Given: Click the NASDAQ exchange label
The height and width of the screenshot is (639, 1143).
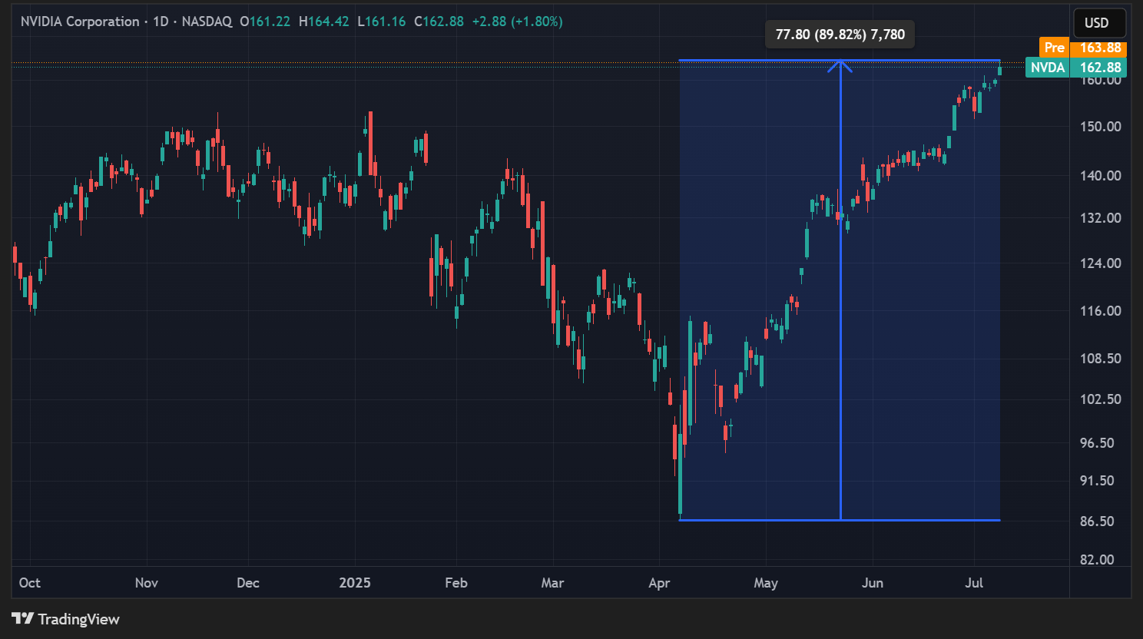Looking at the screenshot, I should 207,22.
